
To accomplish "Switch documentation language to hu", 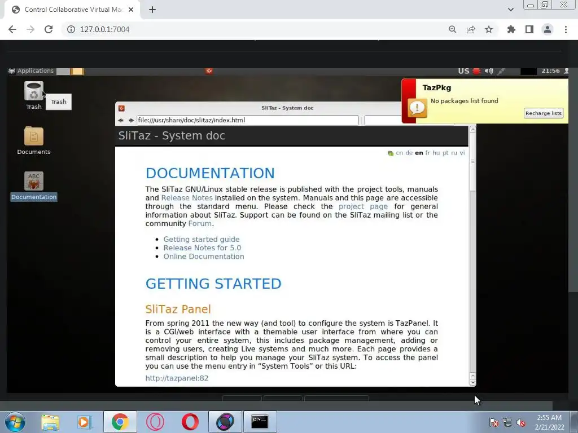I will [x=436, y=153].
